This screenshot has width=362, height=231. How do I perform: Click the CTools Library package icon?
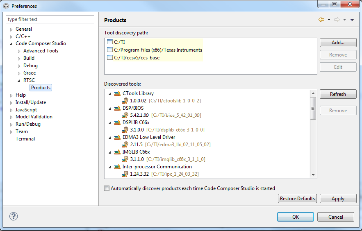118,93
